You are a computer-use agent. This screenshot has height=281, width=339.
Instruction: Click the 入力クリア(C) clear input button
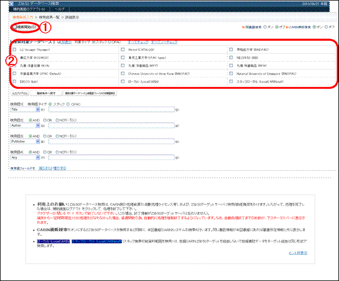(x=19, y=93)
